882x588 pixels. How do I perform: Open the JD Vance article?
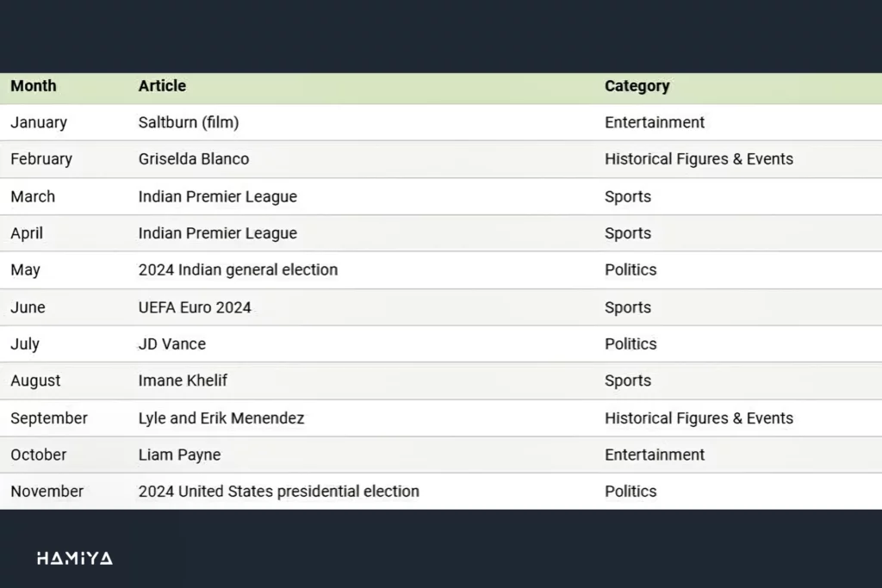[172, 344]
